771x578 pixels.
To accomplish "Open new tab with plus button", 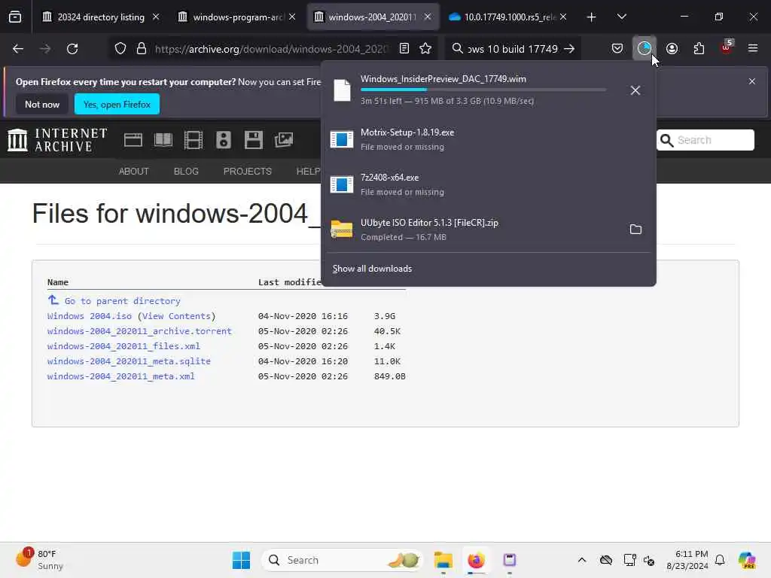I will click(x=591, y=17).
